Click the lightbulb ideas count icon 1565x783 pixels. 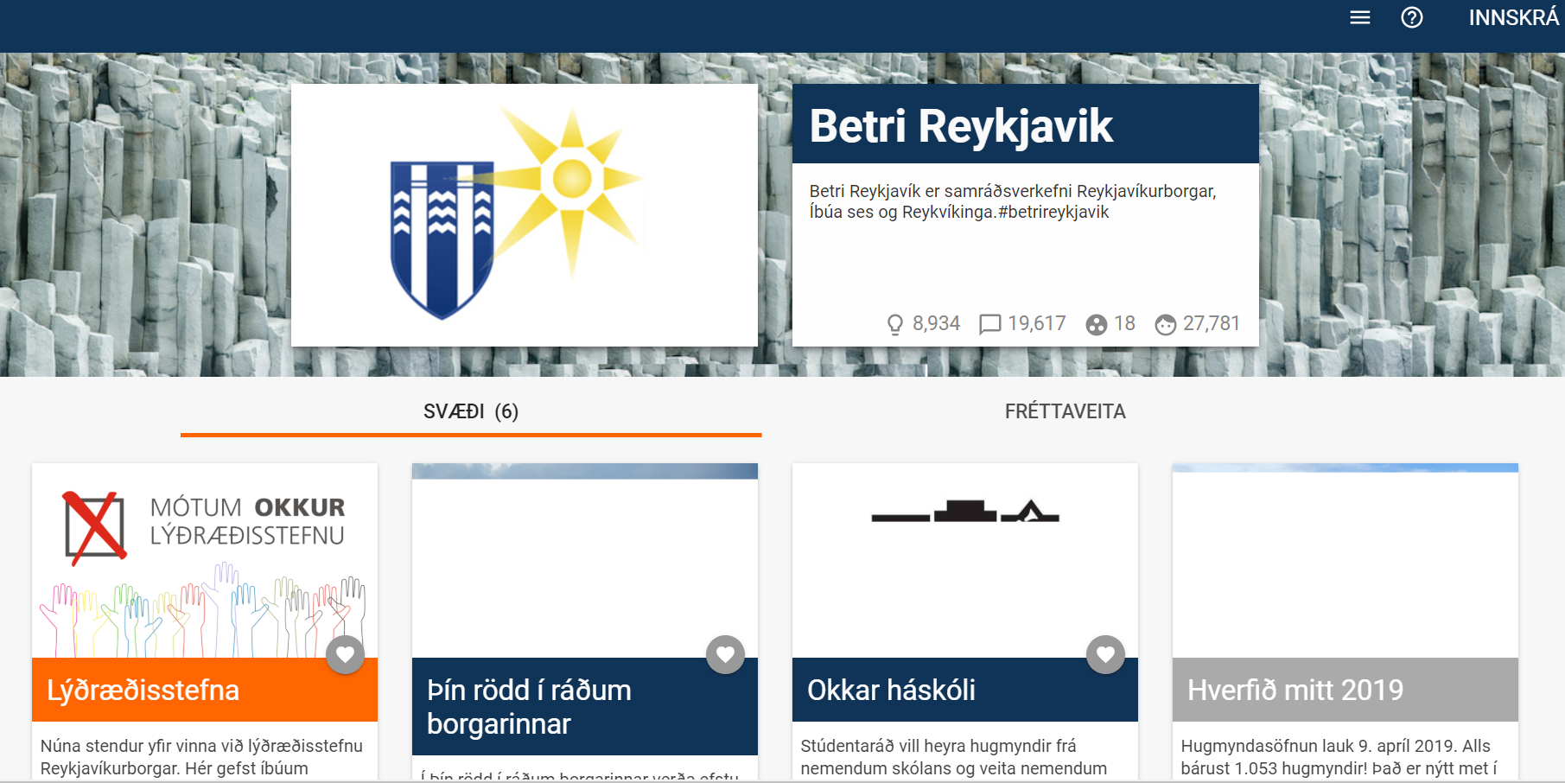[894, 324]
